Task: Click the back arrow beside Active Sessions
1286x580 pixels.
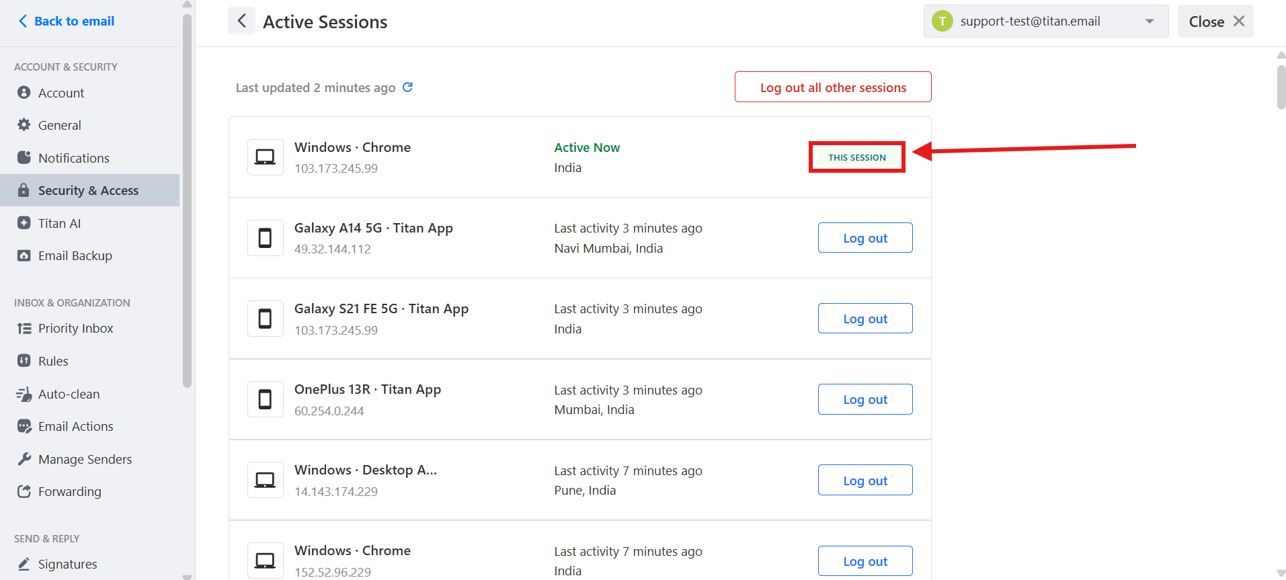Action: coord(242,21)
